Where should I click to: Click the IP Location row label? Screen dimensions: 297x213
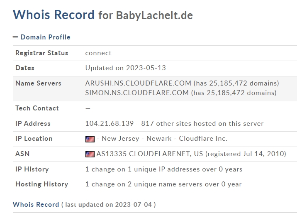click(x=34, y=138)
